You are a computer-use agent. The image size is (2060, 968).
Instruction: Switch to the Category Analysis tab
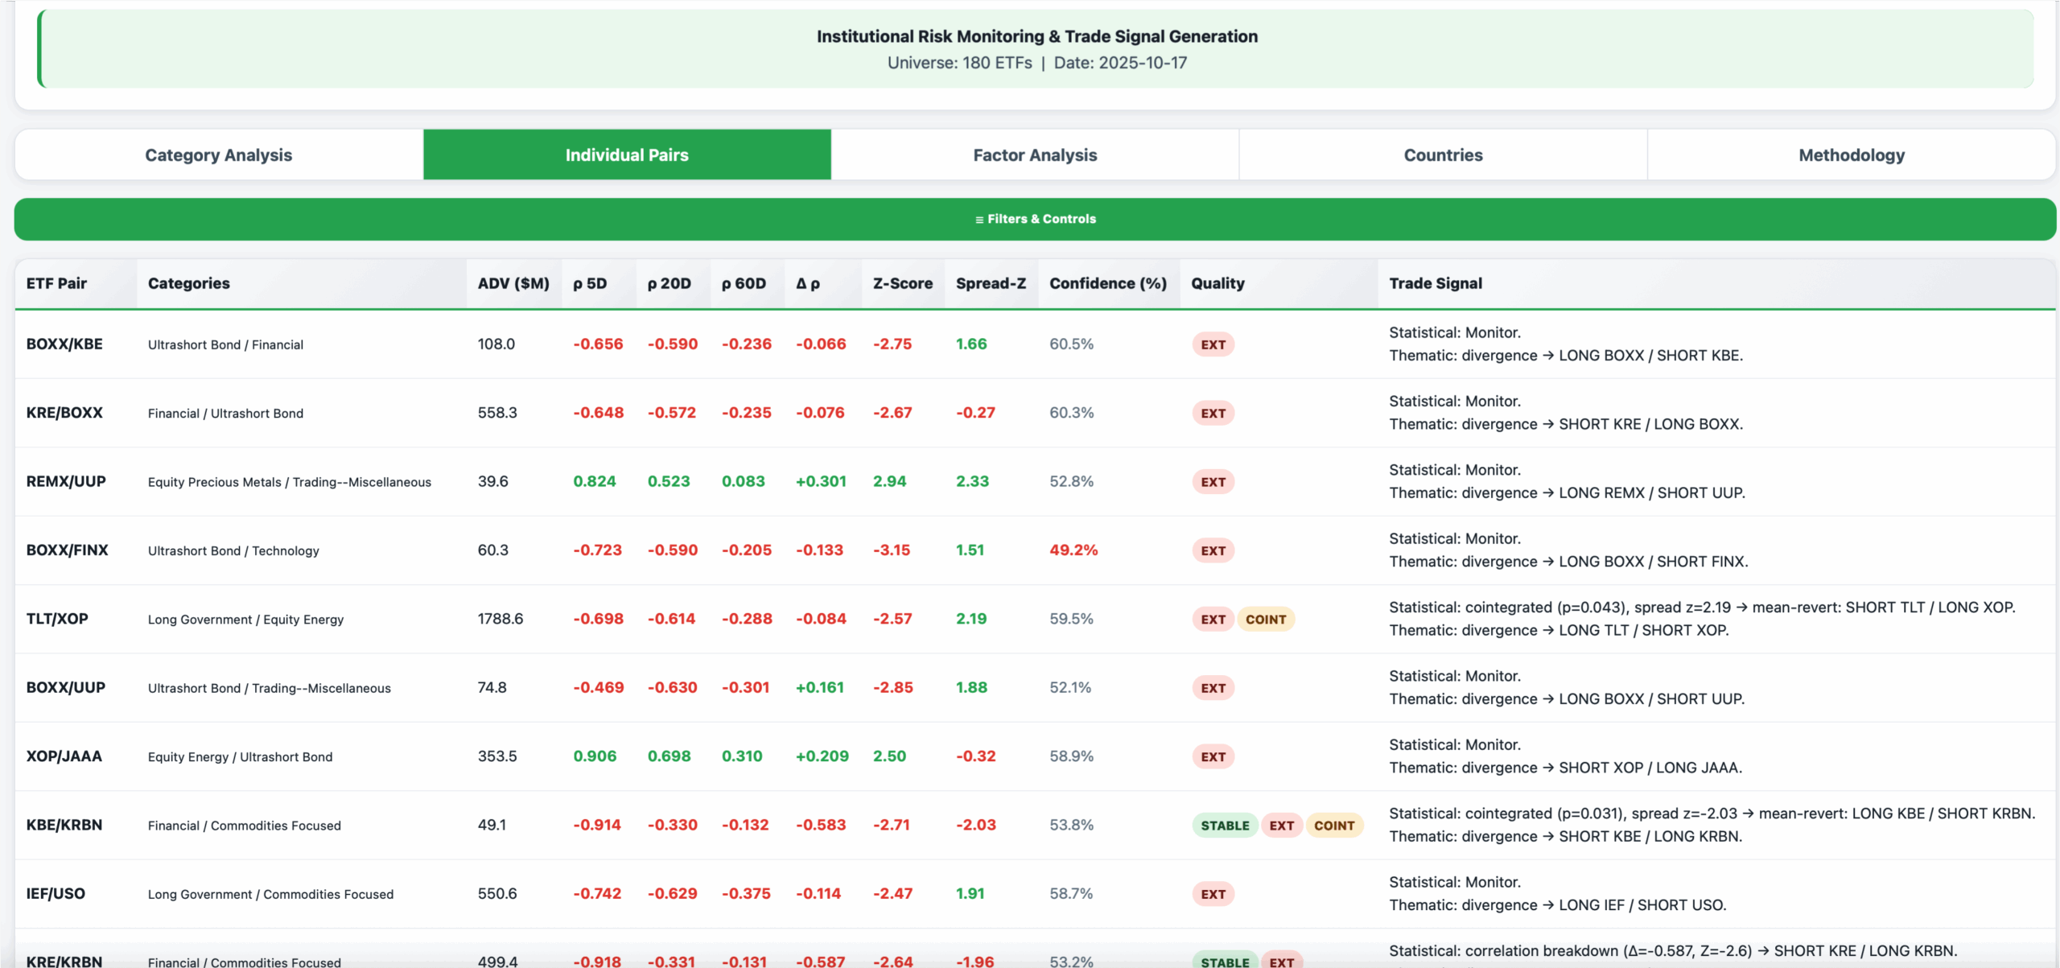pos(218,154)
